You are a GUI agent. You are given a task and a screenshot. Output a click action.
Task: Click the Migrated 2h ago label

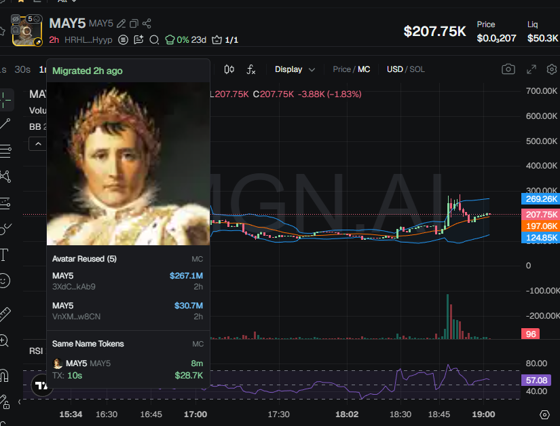(x=88, y=71)
